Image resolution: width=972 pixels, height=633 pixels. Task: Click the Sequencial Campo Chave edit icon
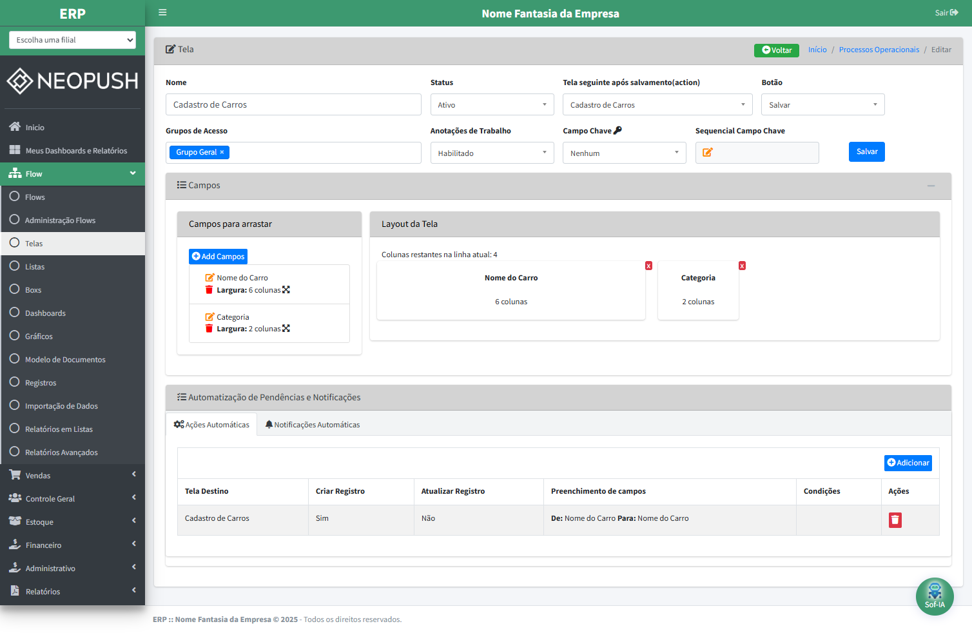coord(708,153)
